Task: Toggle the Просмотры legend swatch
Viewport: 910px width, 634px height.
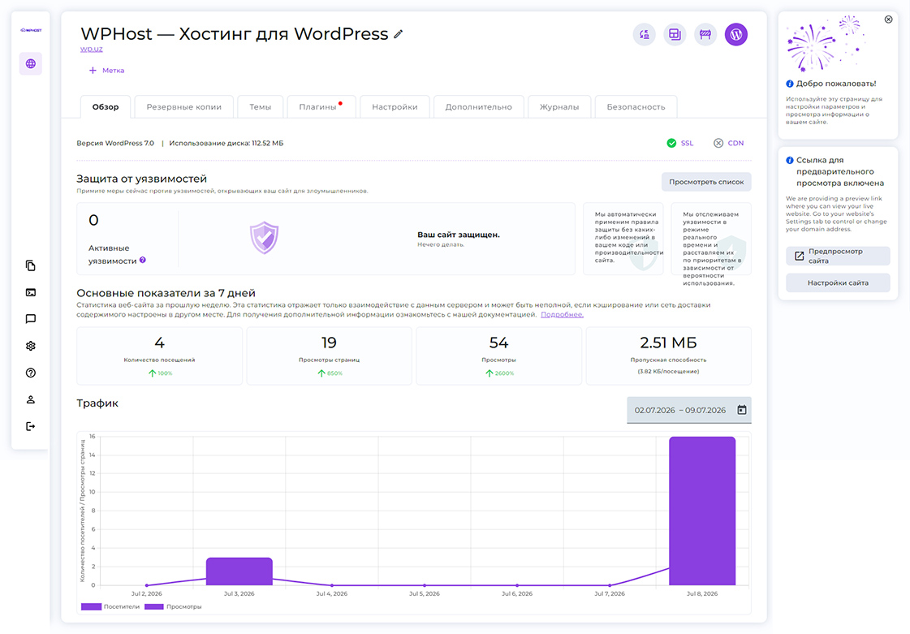Action: (153, 606)
